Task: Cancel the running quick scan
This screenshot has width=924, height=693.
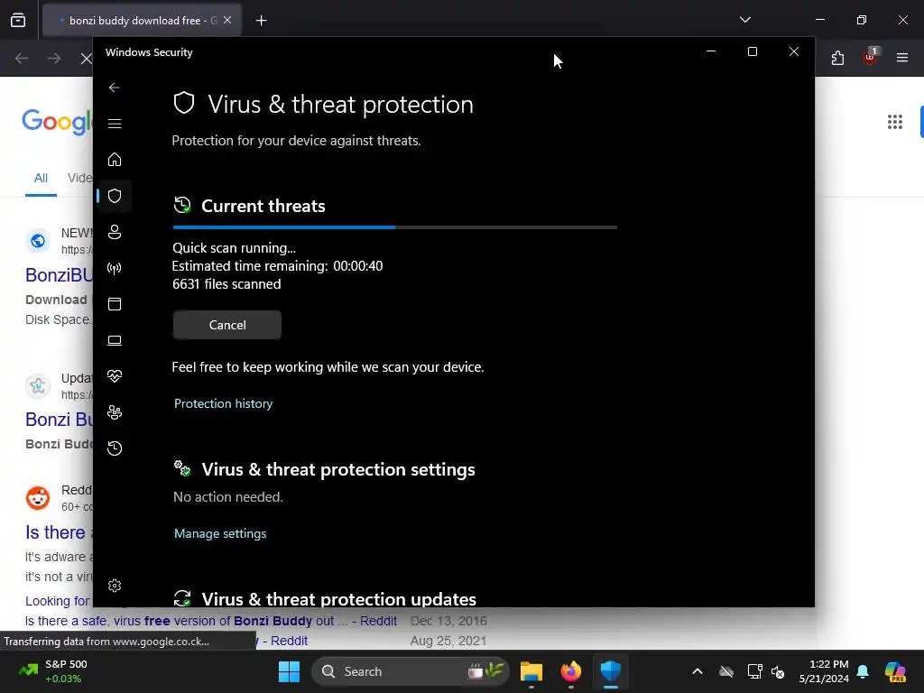Action: click(226, 325)
